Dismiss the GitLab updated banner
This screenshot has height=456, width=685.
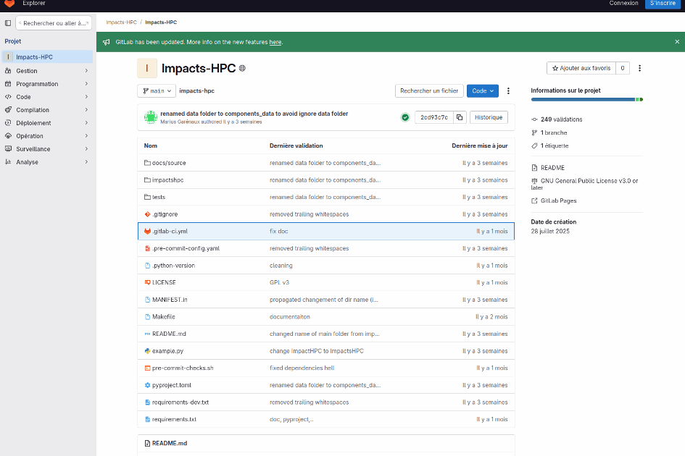[x=677, y=42]
